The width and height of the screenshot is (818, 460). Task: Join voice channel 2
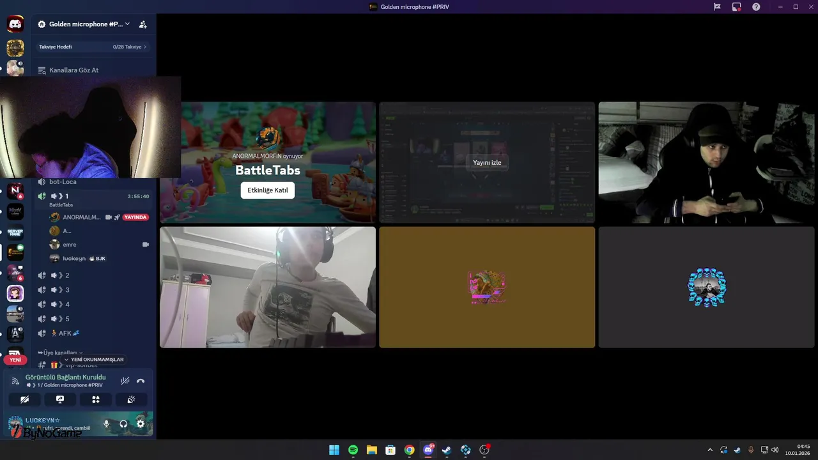[93, 275]
